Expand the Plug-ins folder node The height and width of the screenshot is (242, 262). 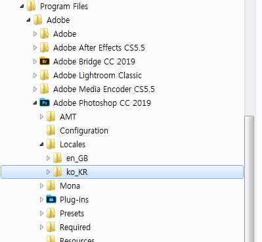41,199
